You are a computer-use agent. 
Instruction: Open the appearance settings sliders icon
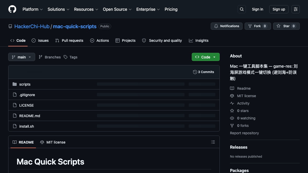coord(296,9)
